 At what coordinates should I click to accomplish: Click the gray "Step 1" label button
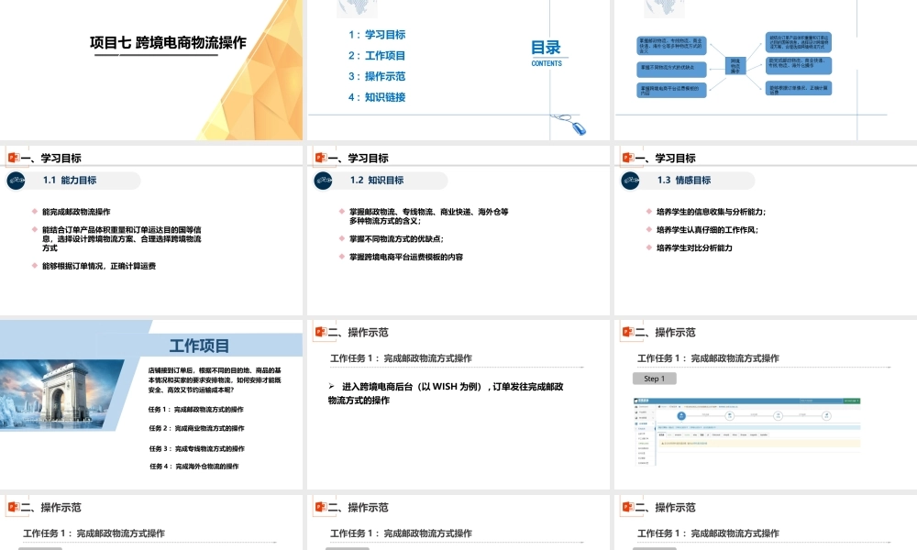(654, 379)
